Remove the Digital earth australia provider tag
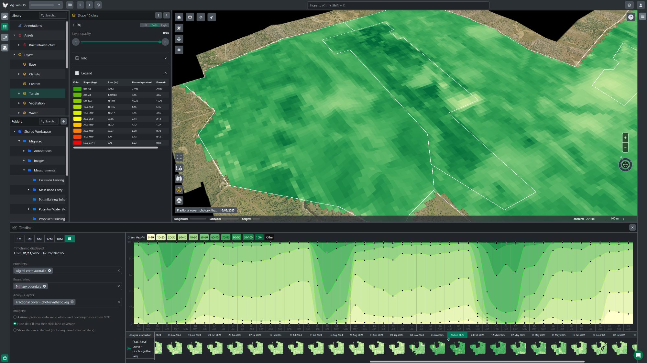The image size is (647, 363). tap(49, 271)
